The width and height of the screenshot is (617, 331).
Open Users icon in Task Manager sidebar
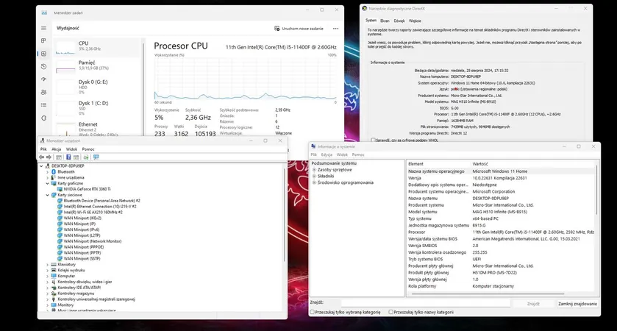pyautogui.click(x=43, y=93)
